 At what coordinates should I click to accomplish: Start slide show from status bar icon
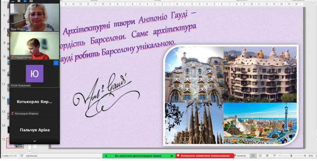pos(274,156)
